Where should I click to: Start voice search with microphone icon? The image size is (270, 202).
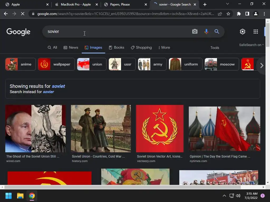tap(206, 32)
